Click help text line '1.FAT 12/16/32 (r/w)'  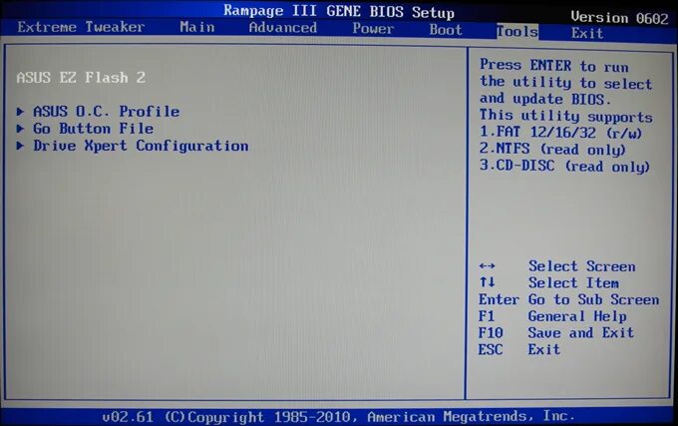pyautogui.click(x=560, y=133)
